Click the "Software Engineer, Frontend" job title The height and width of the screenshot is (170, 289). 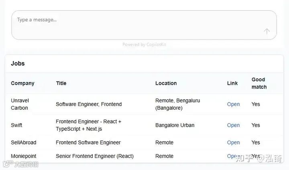point(88,104)
